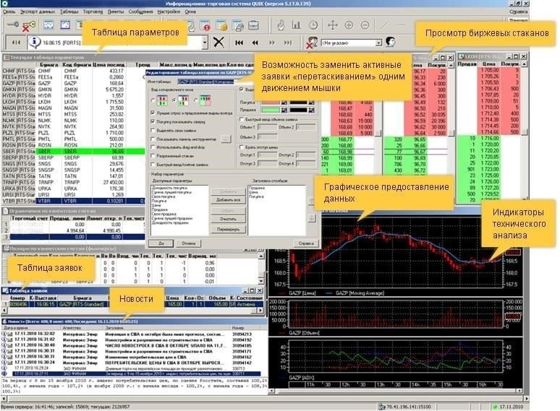Open the Справка menu at the right
The width and height of the screenshot is (560, 411).
(x=519, y=12)
